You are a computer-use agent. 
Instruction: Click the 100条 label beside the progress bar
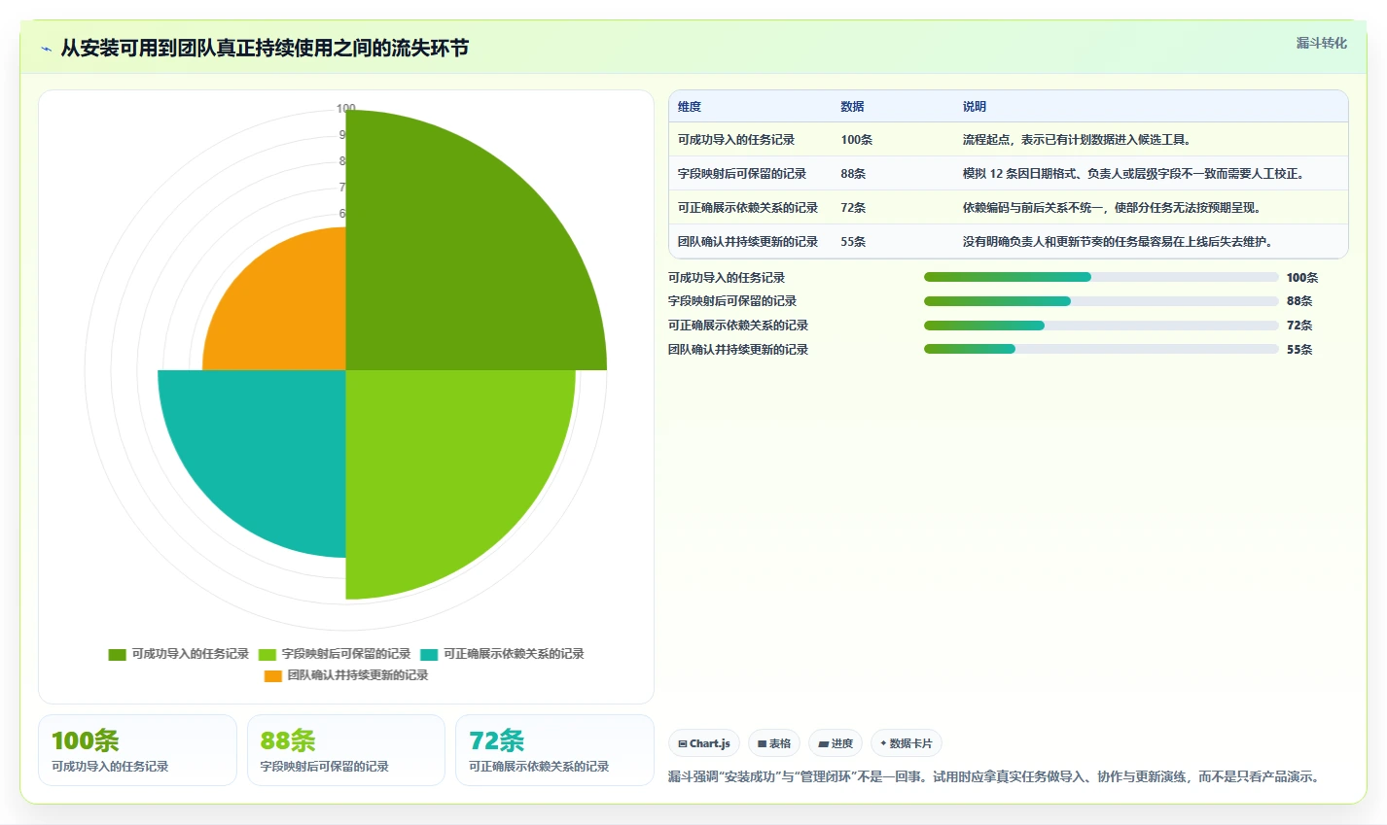coord(1302,278)
